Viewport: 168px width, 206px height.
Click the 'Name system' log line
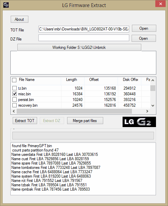[x=51, y=176]
